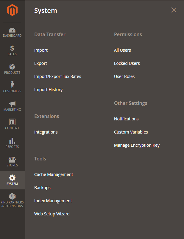Close the System menu panel
Screen dimensions: 184x239
[x=174, y=10]
